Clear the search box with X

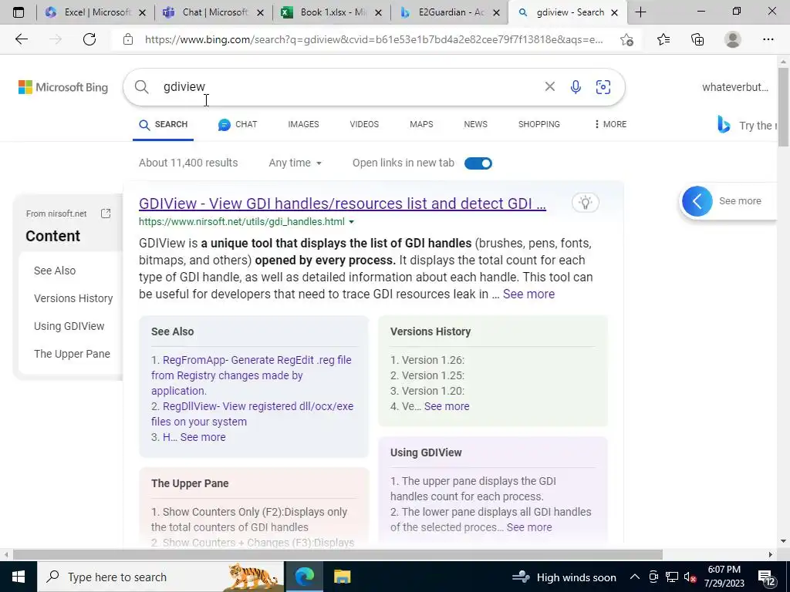549,86
